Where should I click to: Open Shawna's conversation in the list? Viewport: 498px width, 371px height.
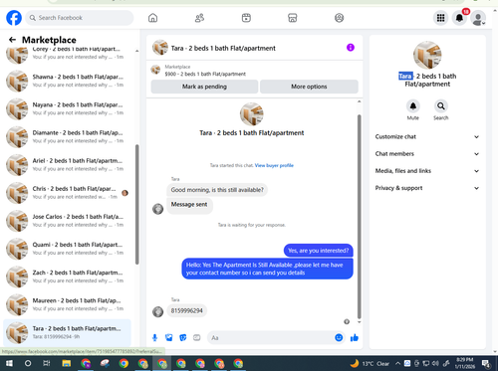(68, 81)
